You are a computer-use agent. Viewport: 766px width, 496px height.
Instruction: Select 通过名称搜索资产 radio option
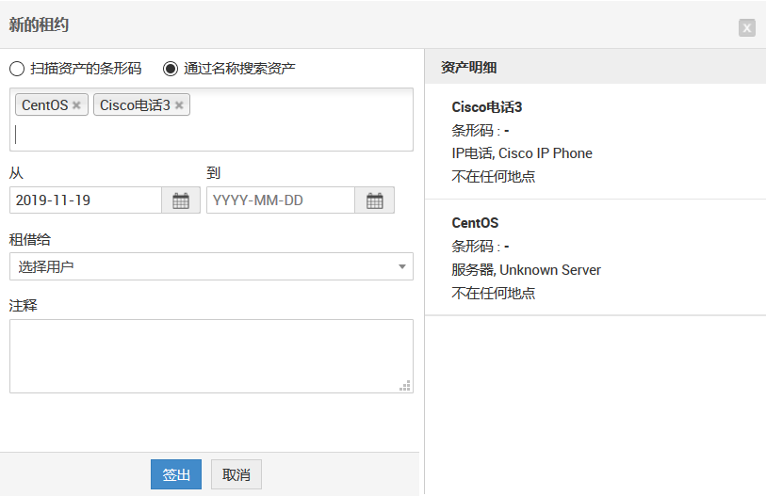click(171, 69)
